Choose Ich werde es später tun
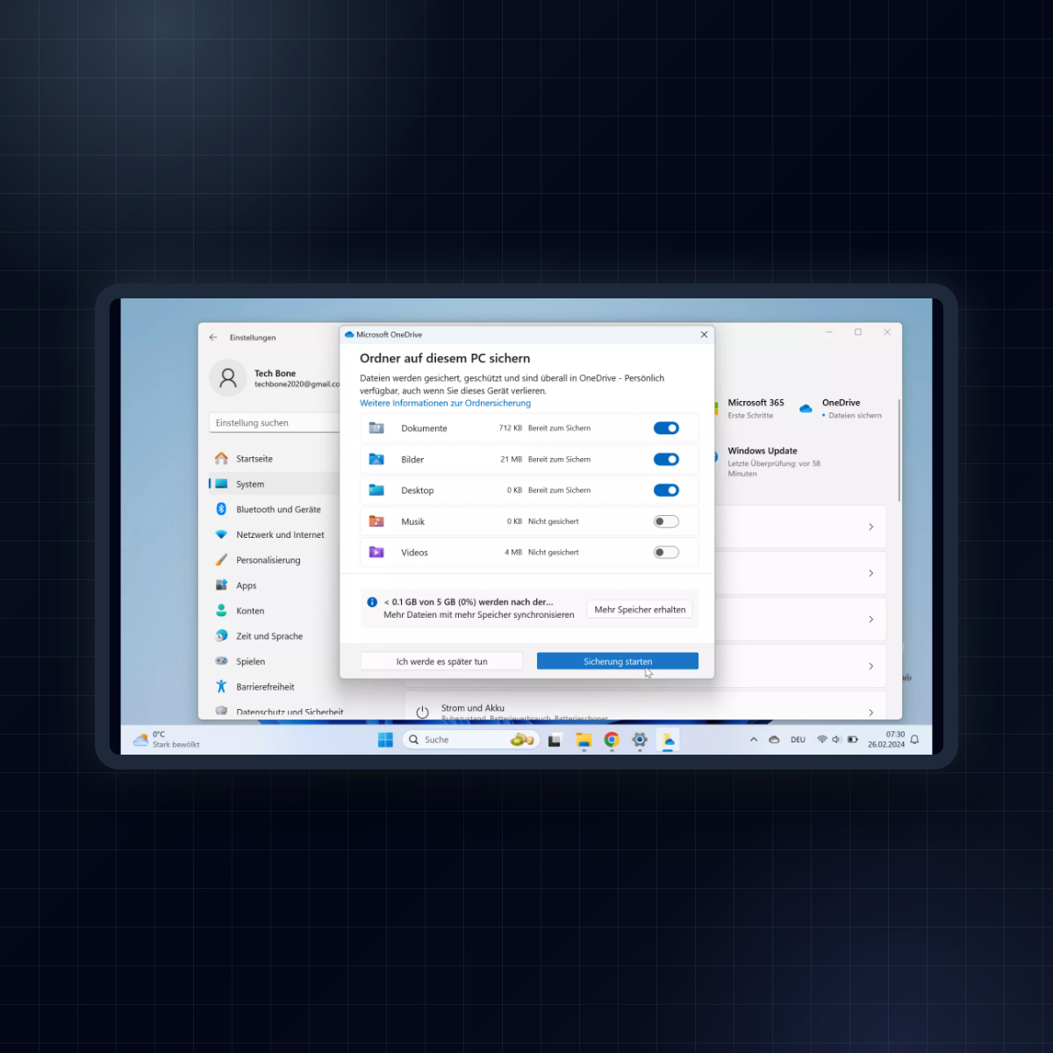The image size is (1053, 1053). [441, 661]
